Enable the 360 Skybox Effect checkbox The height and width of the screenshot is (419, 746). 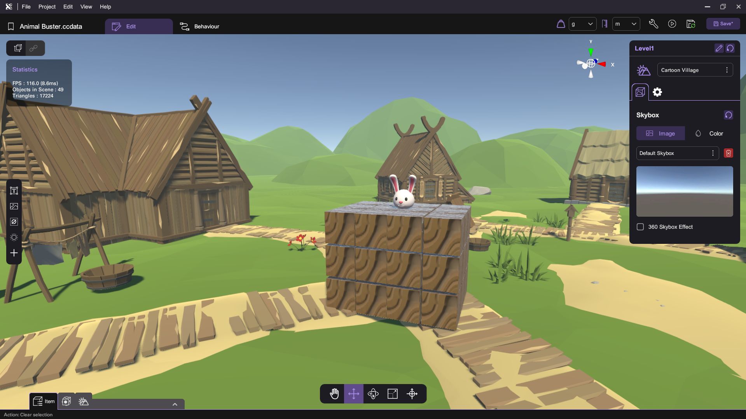[640, 227]
